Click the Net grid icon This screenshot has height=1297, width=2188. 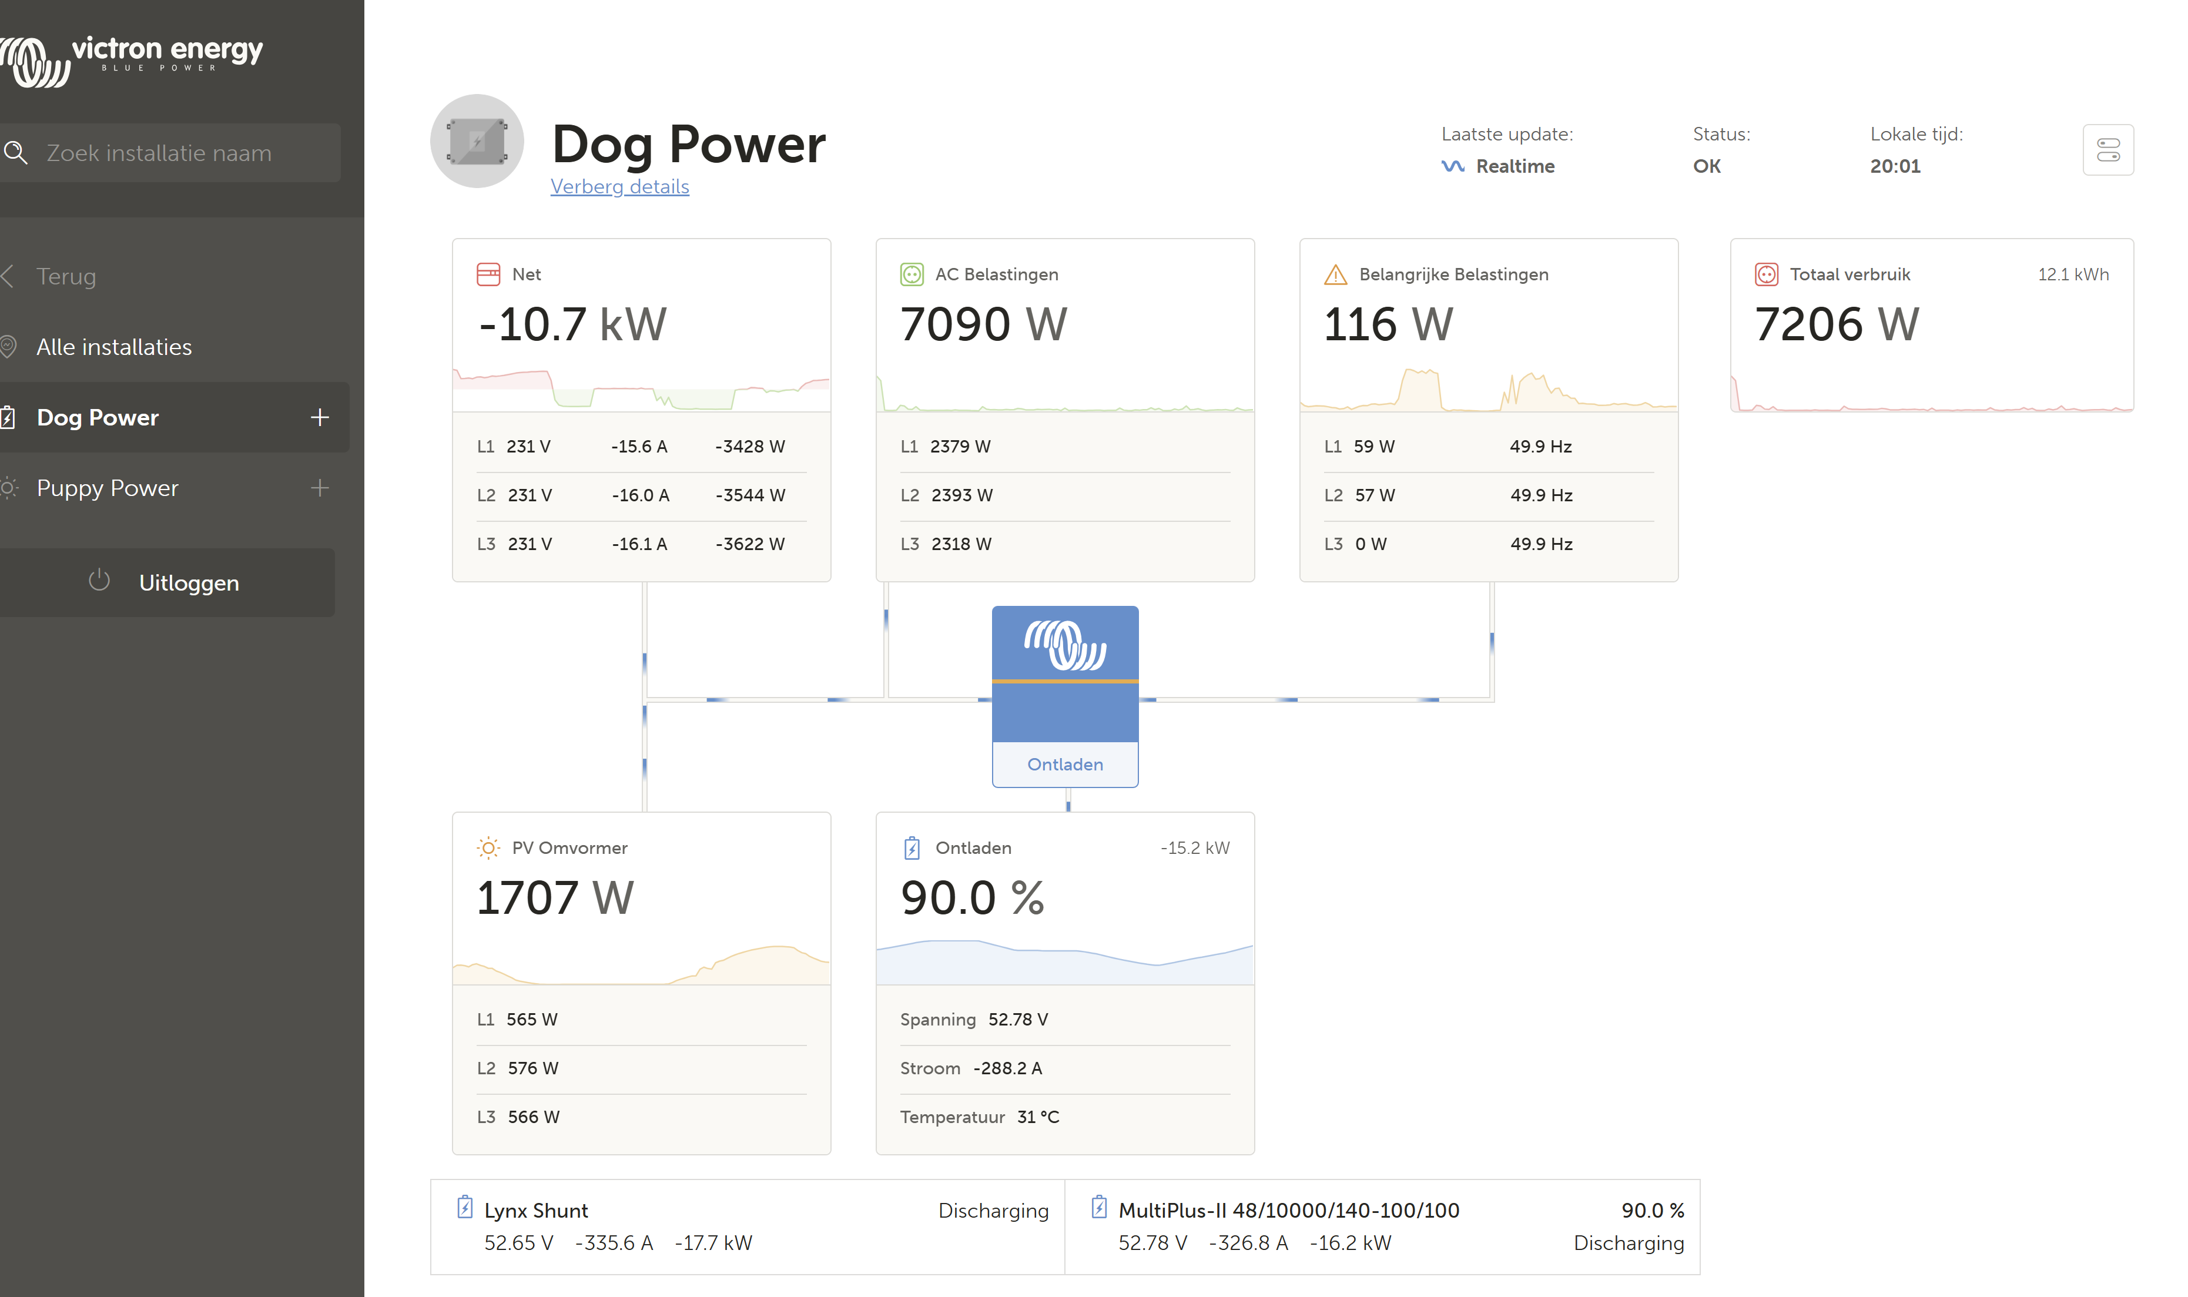tap(488, 274)
